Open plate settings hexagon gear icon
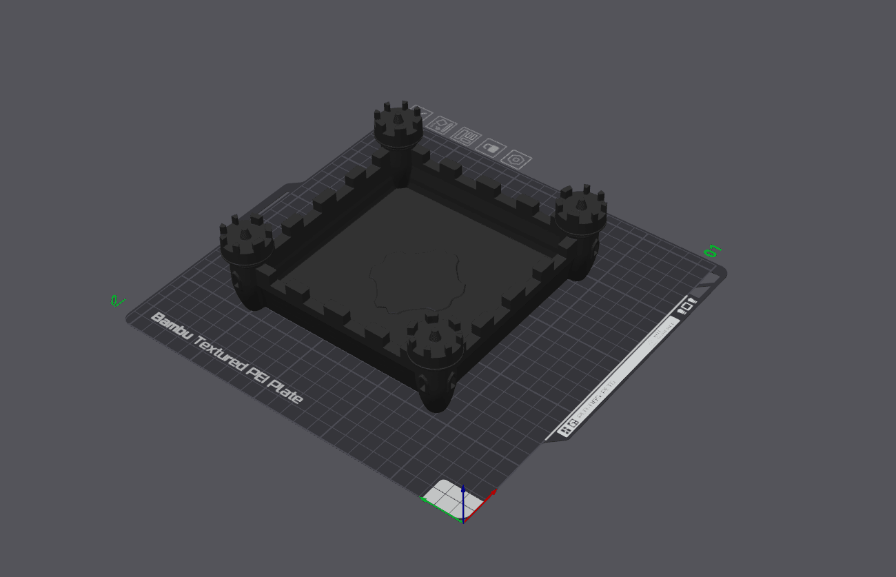Image resolution: width=896 pixels, height=577 pixels. [515, 159]
